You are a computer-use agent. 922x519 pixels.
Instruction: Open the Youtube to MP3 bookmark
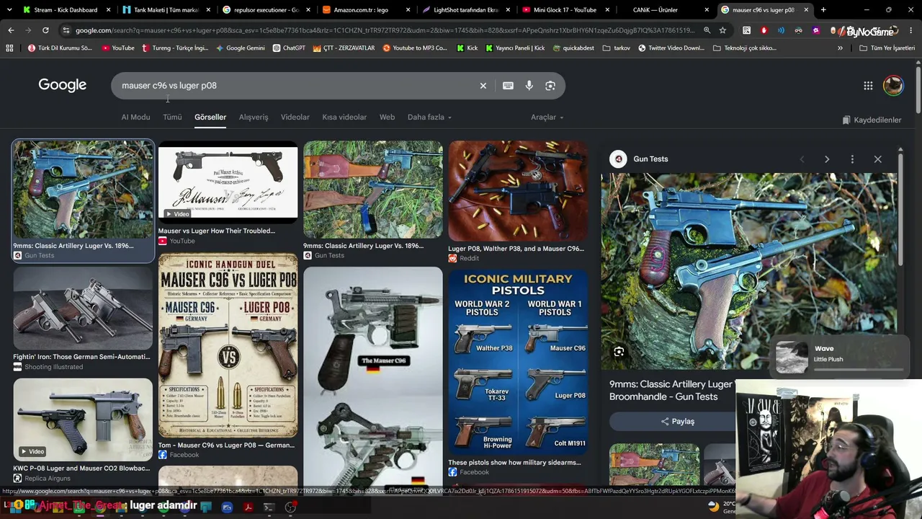[415, 48]
